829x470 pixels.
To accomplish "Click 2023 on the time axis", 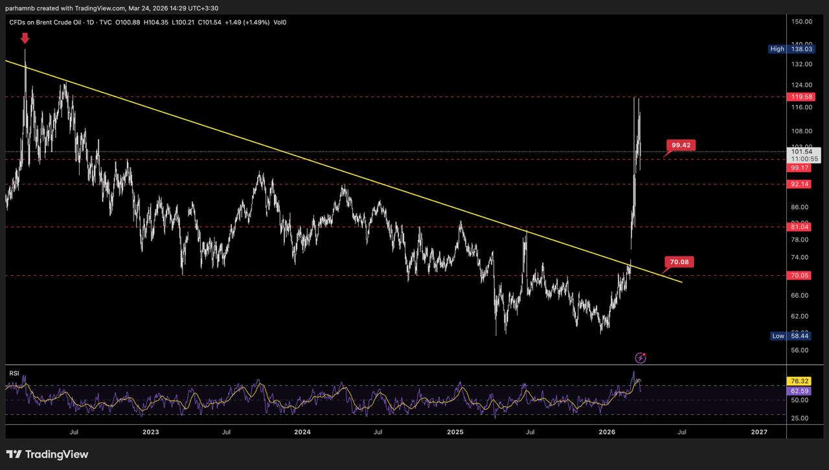I will (x=150, y=432).
